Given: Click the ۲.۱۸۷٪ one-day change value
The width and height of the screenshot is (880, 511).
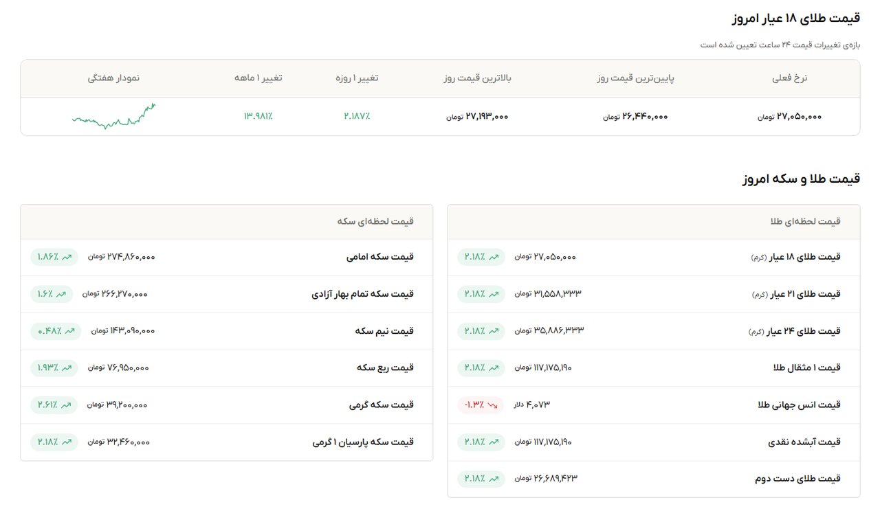Looking at the screenshot, I should (357, 117).
